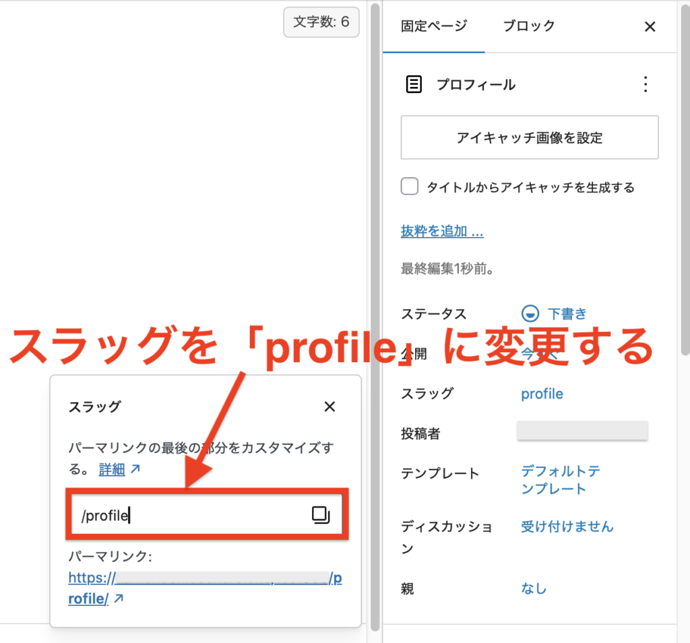Close the settings sidebar with X icon
This screenshot has width=690, height=643.
pos(650,27)
